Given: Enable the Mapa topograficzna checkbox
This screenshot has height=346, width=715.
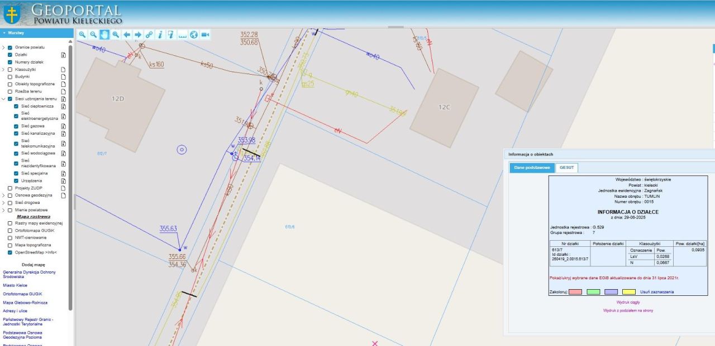Looking at the screenshot, I should click(x=9, y=245).
